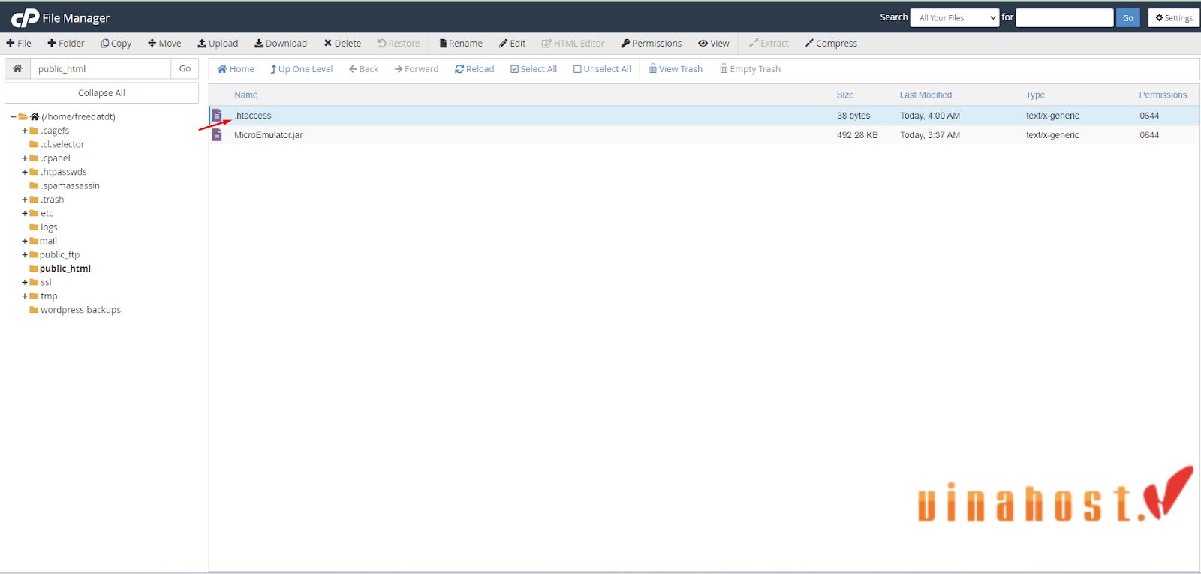The height and width of the screenshot is (574, 1201).
Task: Click the Back navigation link
Action: 363,69
